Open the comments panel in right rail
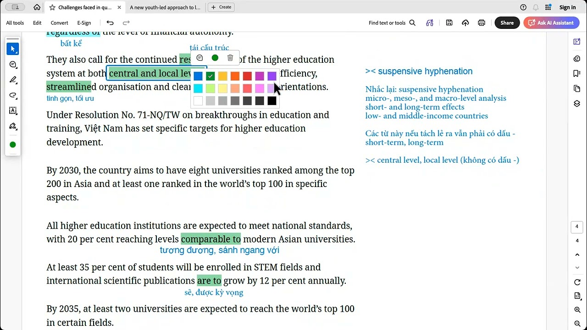Image resolution: width=587 pixels, height=330 pixels. (x=577, y=59)
